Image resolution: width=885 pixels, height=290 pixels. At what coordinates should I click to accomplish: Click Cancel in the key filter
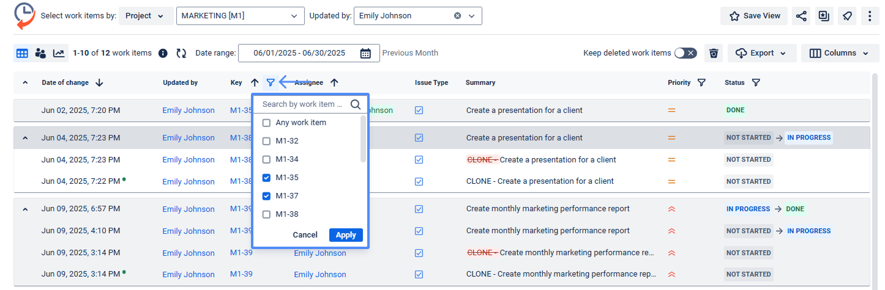pos(305,235)
